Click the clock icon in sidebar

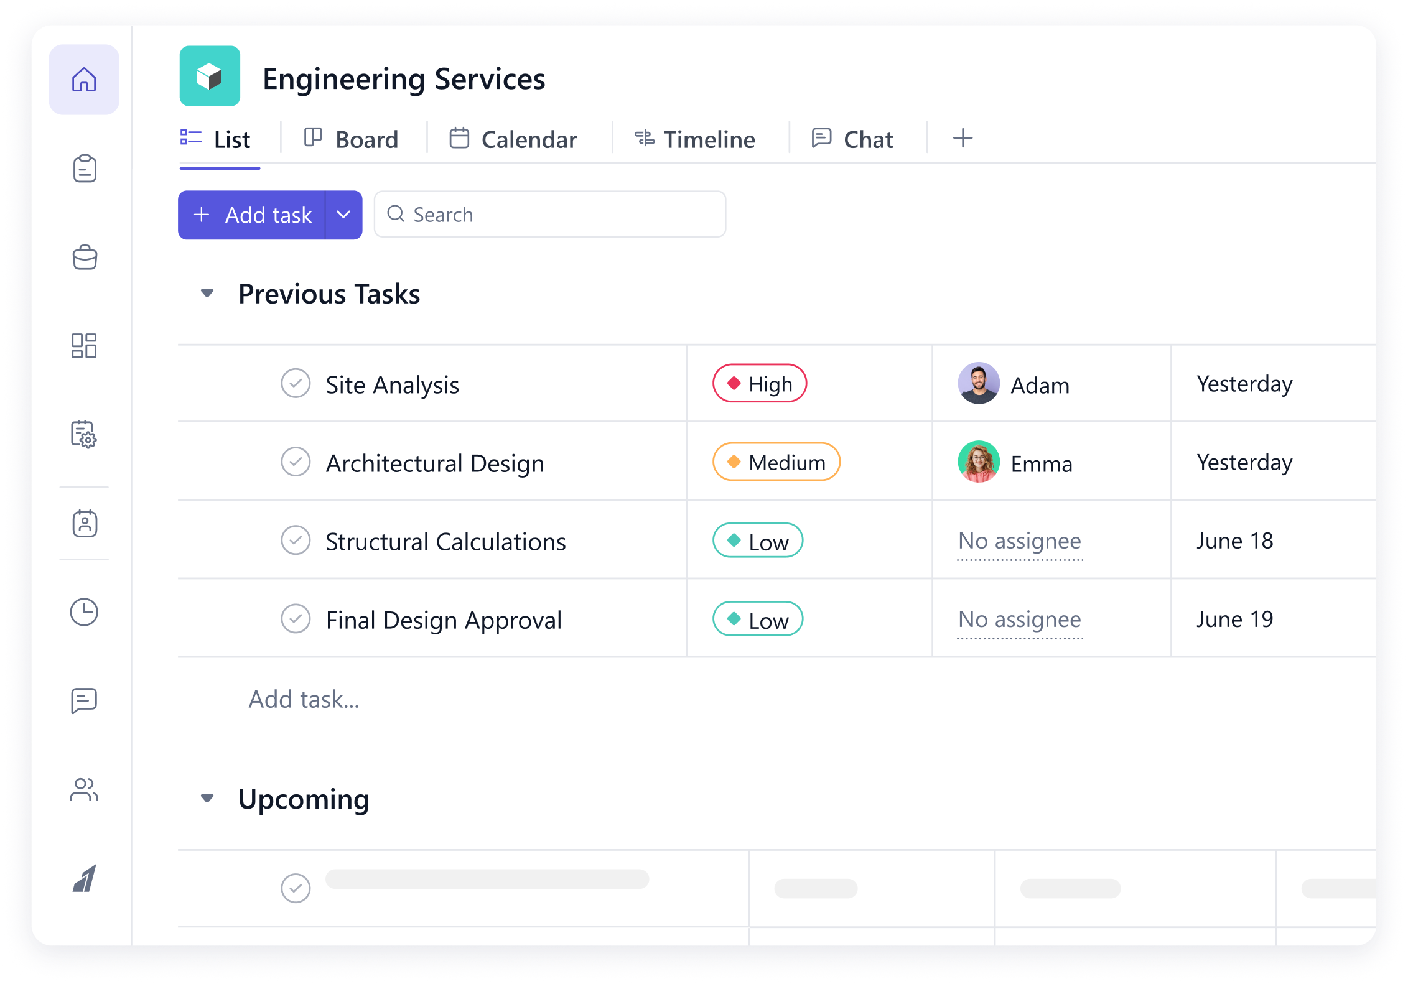click(84, 612)
